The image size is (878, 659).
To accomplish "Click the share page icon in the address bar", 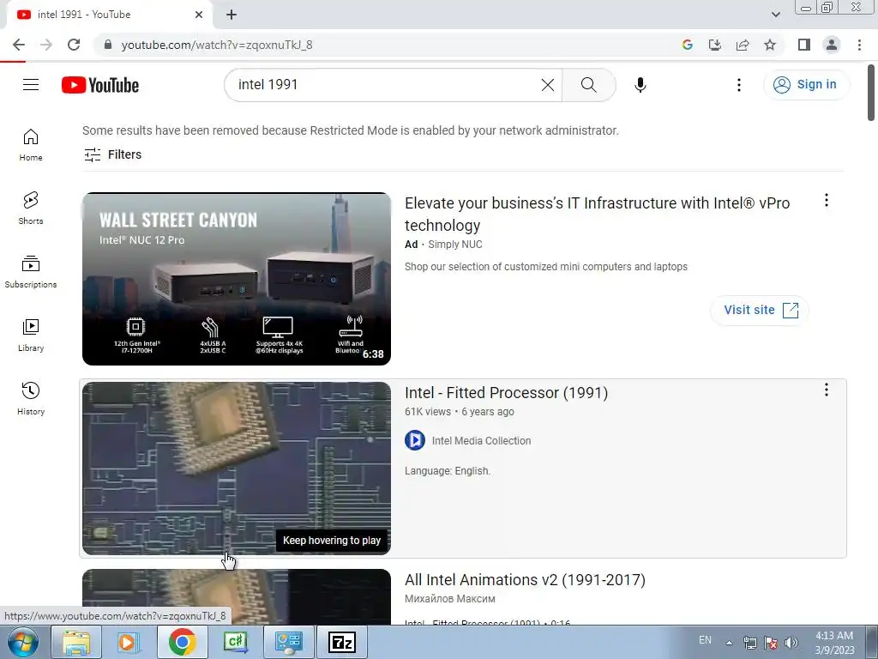I will (x=743, y=45).
